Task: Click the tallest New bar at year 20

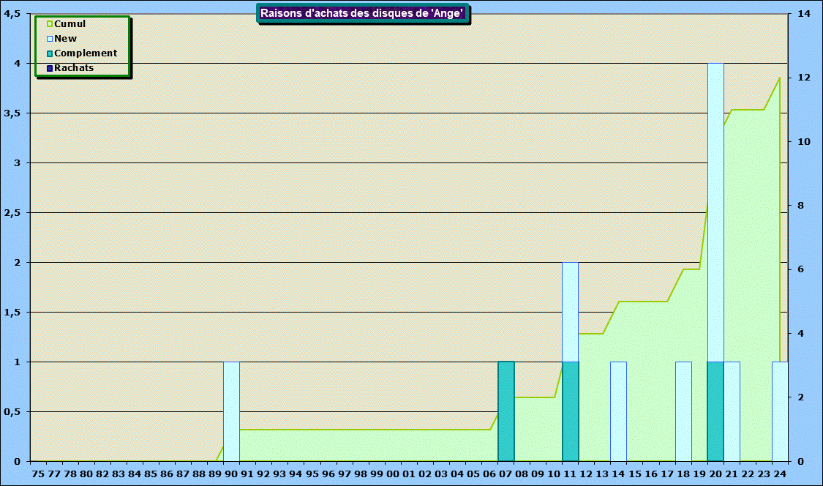Action: (715, 212)
